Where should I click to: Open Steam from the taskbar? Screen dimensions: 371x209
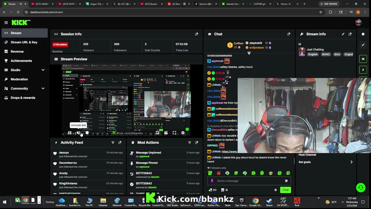[x=269, y=201]
